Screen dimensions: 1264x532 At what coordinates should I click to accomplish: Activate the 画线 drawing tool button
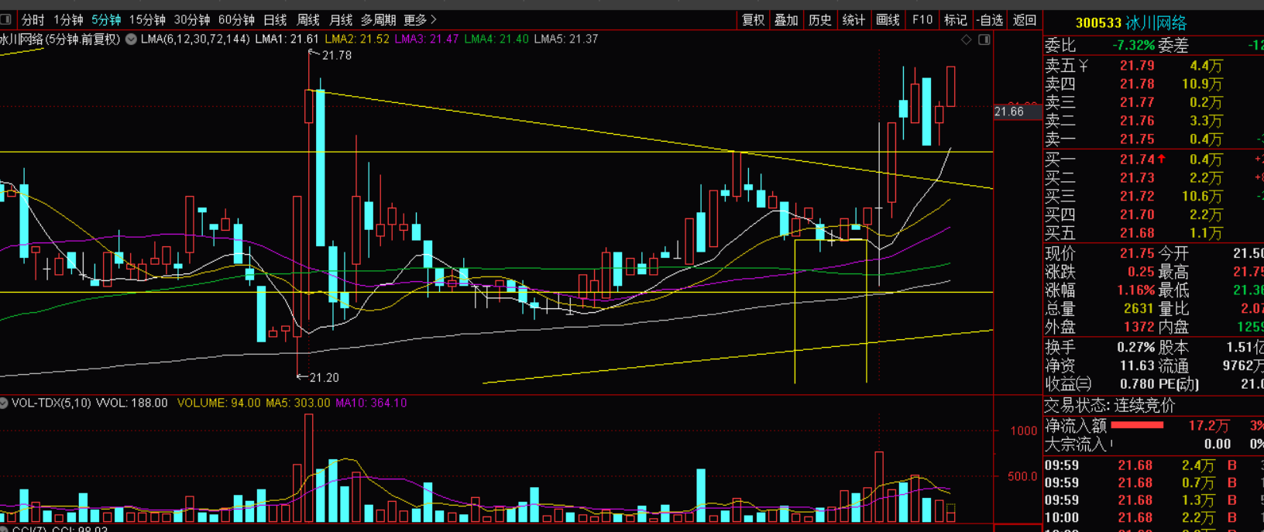point(888,19)
